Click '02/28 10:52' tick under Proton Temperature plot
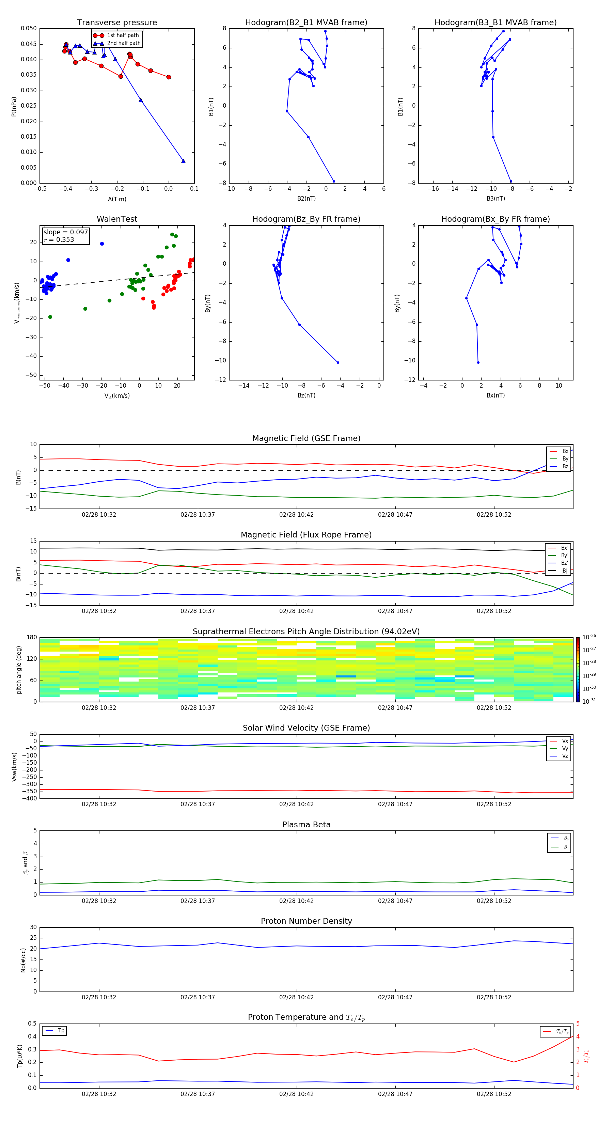 pyautogui.click(x=494, y=1094)
